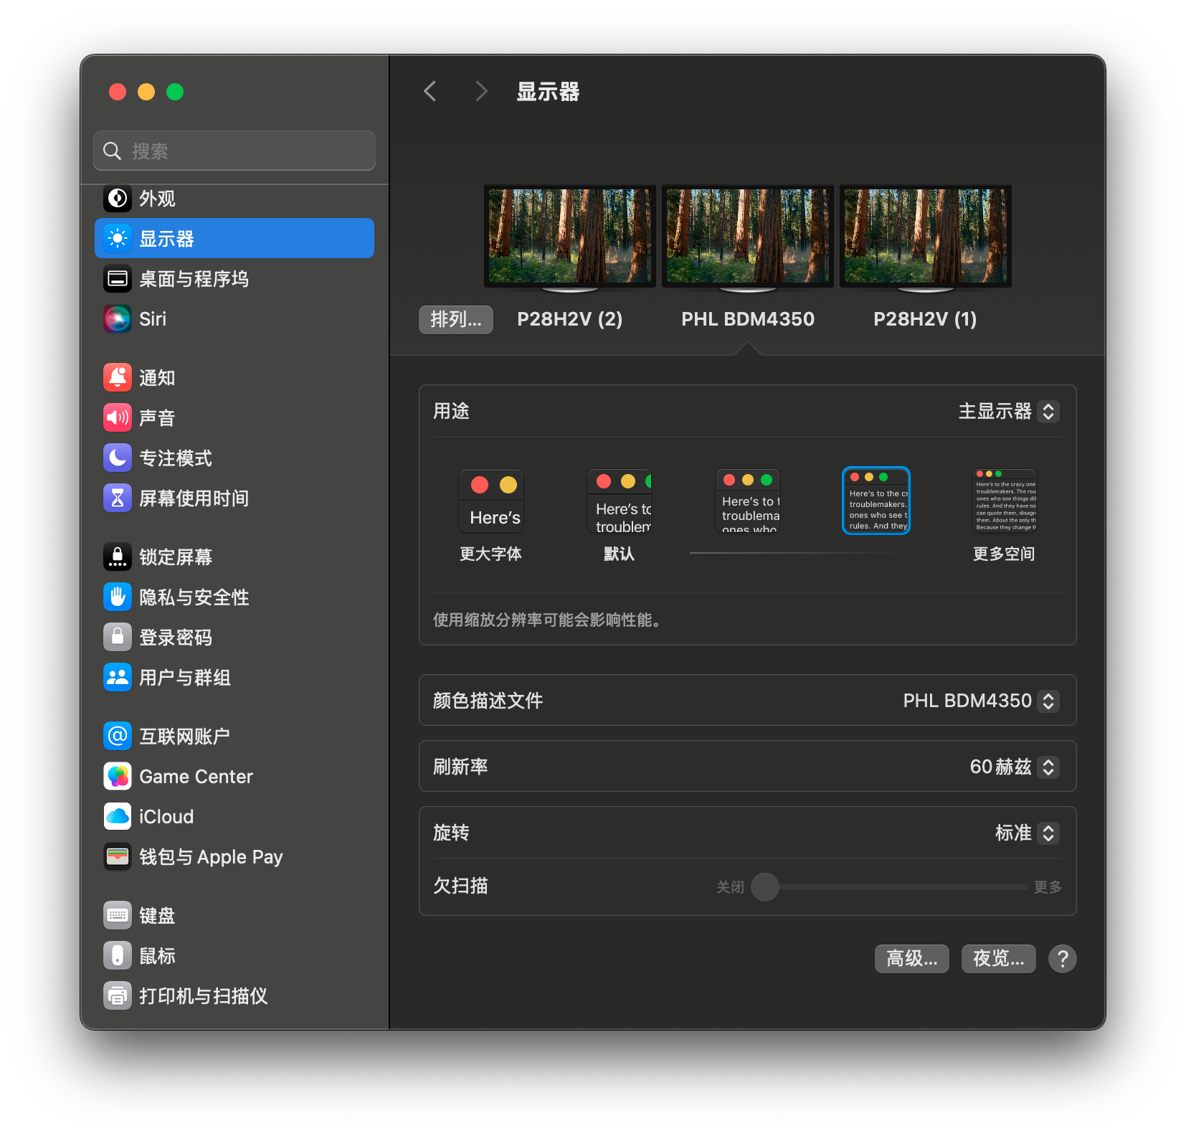
Task: Open the 外观 appearance icon in sidebar
Action: click(x=118, y=199)
